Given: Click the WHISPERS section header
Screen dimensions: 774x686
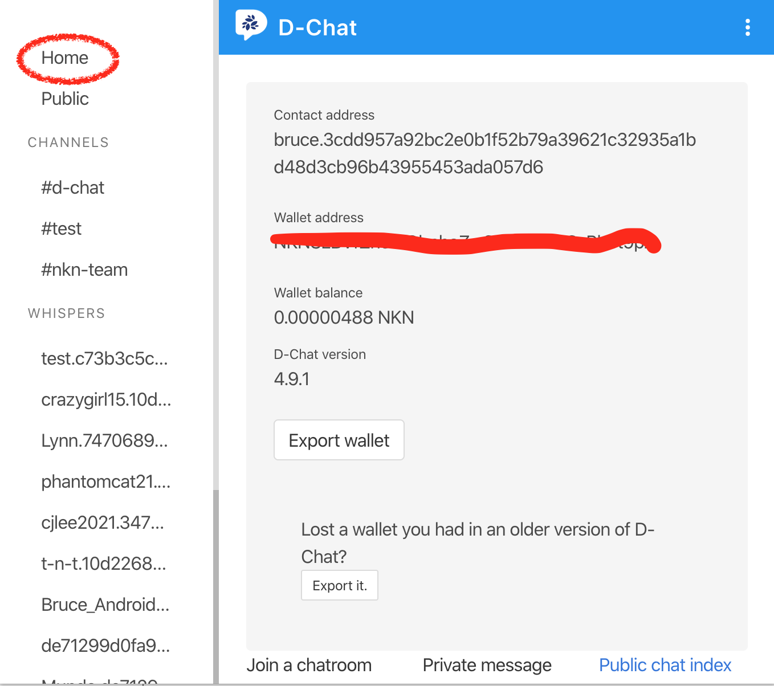Looking at the screenshot, I should click(x=67, y=313).
